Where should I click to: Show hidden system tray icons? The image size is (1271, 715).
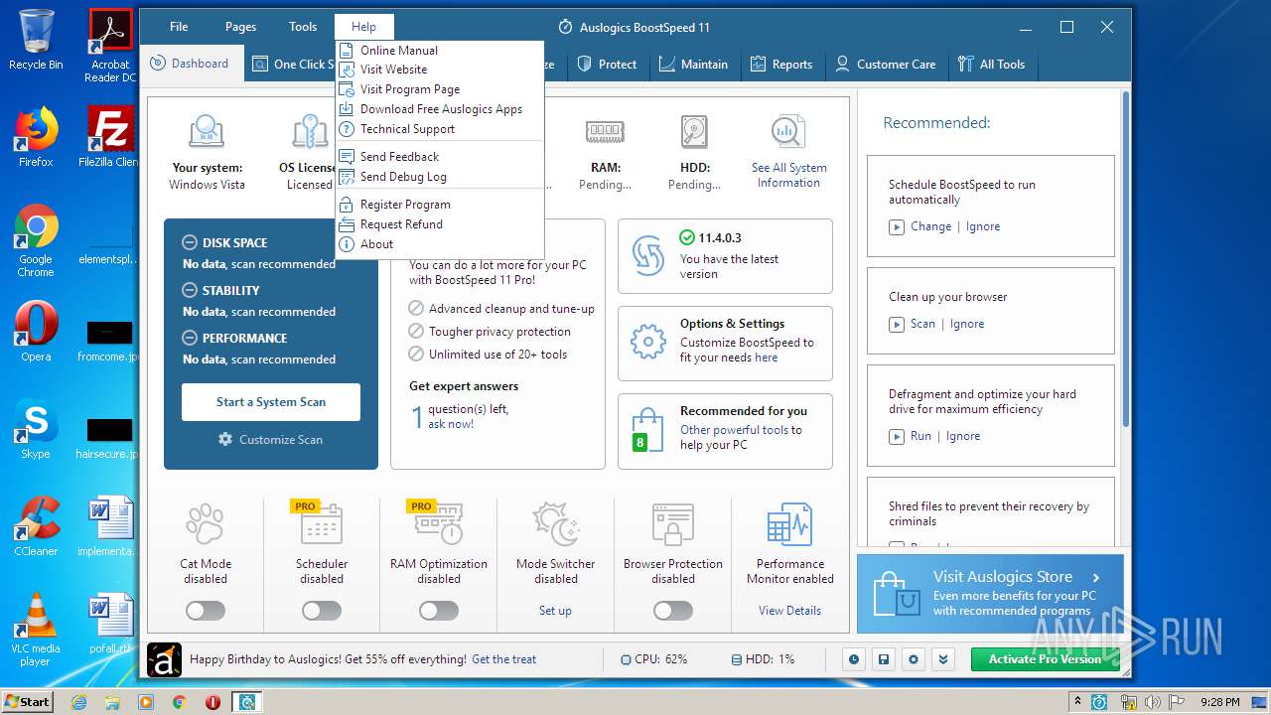1078,702
